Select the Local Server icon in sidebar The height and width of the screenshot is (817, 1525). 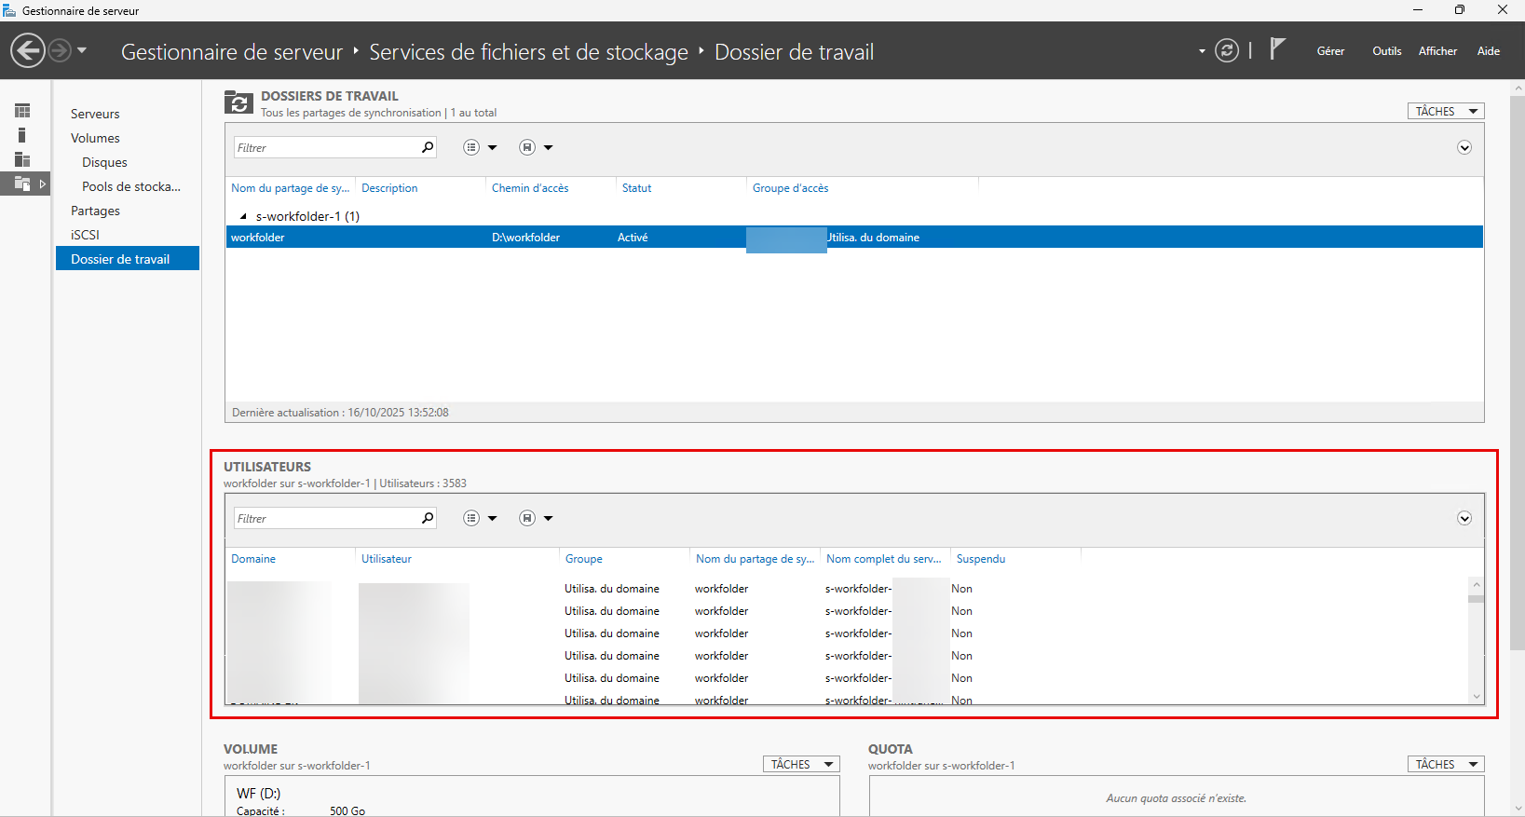22,135
